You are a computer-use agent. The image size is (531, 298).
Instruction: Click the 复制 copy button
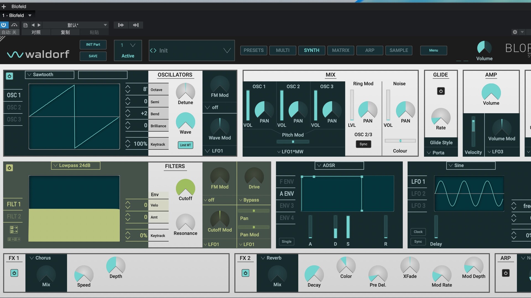pos(65,32)
